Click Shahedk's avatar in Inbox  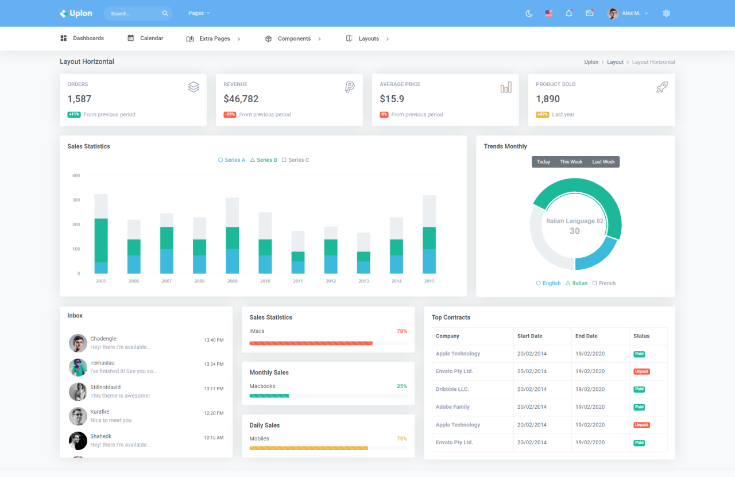pyautogui.click(x=78, y=441)
